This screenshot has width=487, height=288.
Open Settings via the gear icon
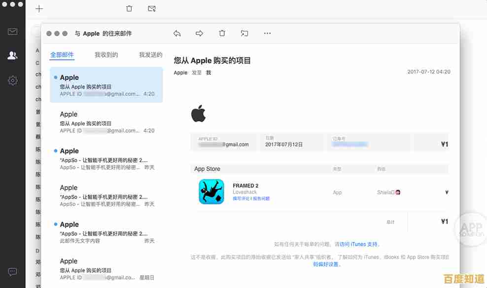point(12,80)
